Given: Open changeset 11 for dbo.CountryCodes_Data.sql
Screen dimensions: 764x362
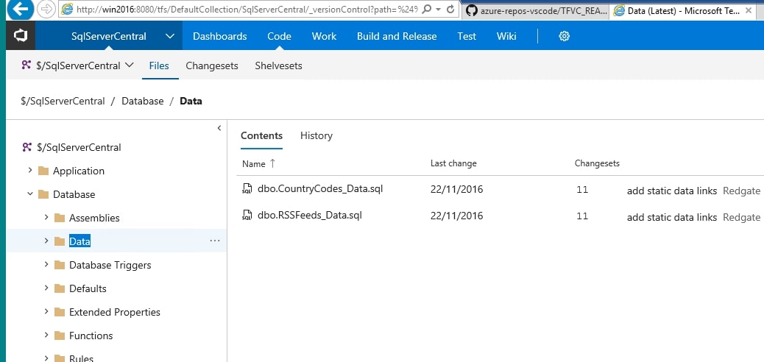Looking at the screenshot, I should pyautogui.click(x=582, y=190).
